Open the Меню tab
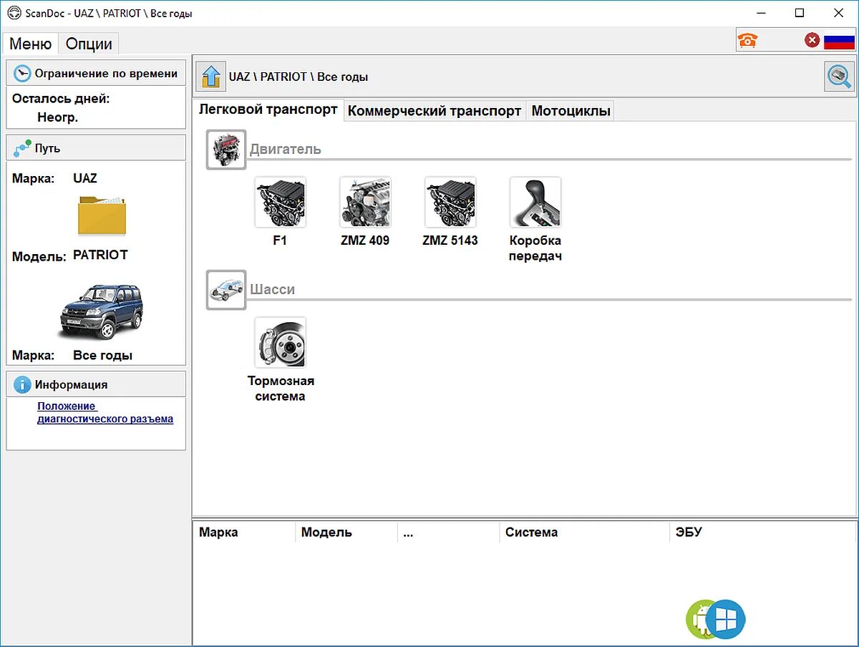The height and width of the screenshot is (647, 859). (x=30, y=44)
